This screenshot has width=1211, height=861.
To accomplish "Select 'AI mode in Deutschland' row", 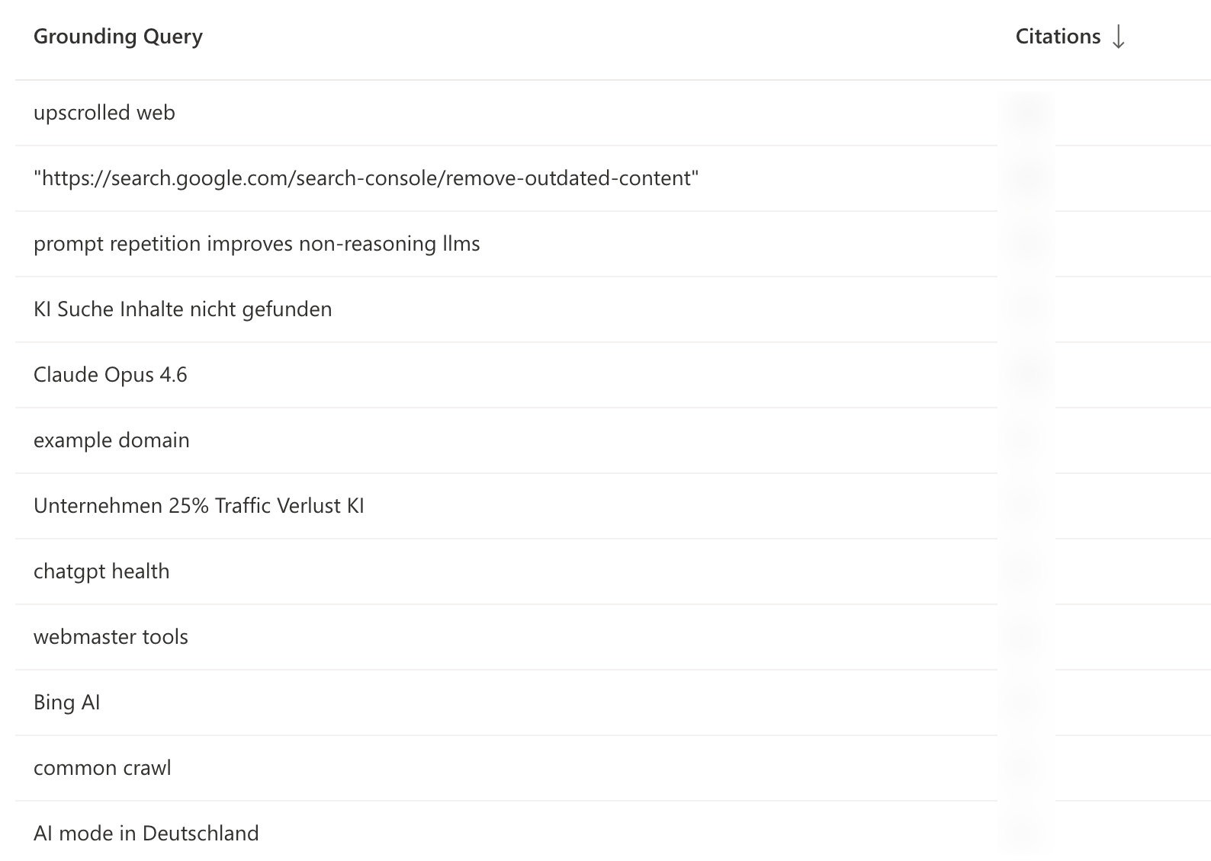I will click(x=146, y=833).
